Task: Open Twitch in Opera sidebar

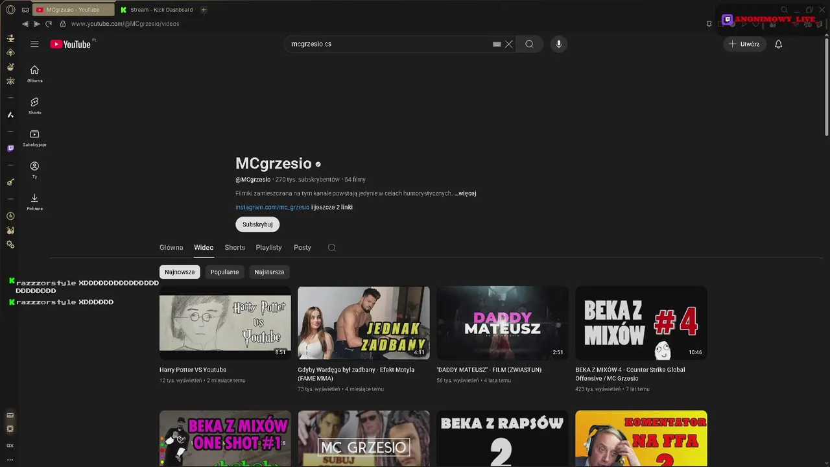Action: click(10, 148)
